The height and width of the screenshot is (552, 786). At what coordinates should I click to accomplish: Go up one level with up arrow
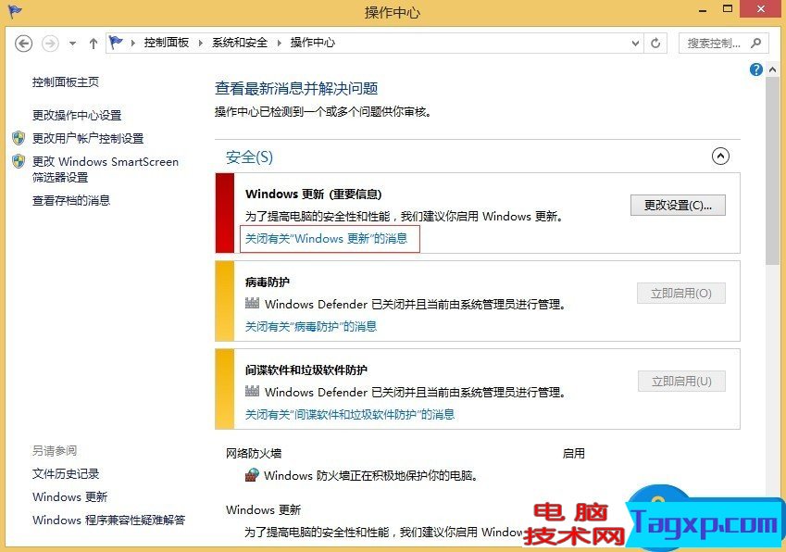[94, 44]
